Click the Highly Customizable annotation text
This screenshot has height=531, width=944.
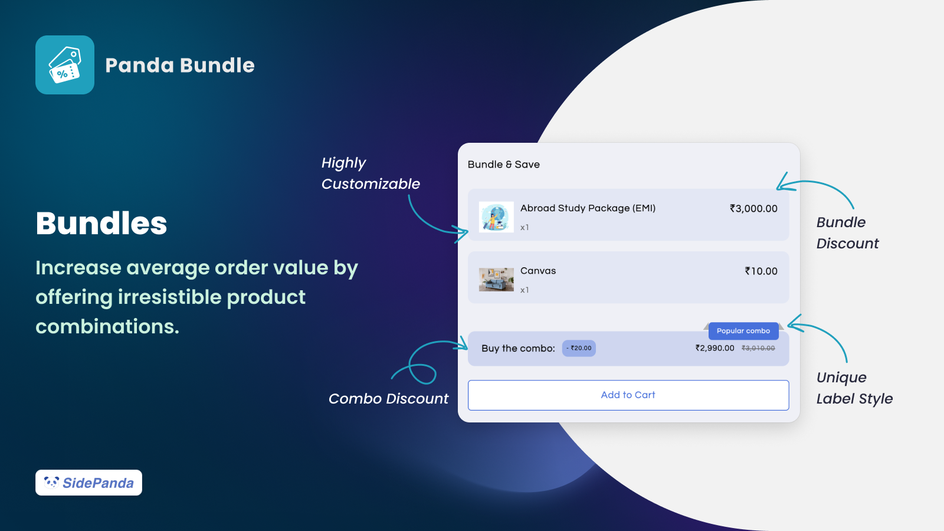pos(371,173)
